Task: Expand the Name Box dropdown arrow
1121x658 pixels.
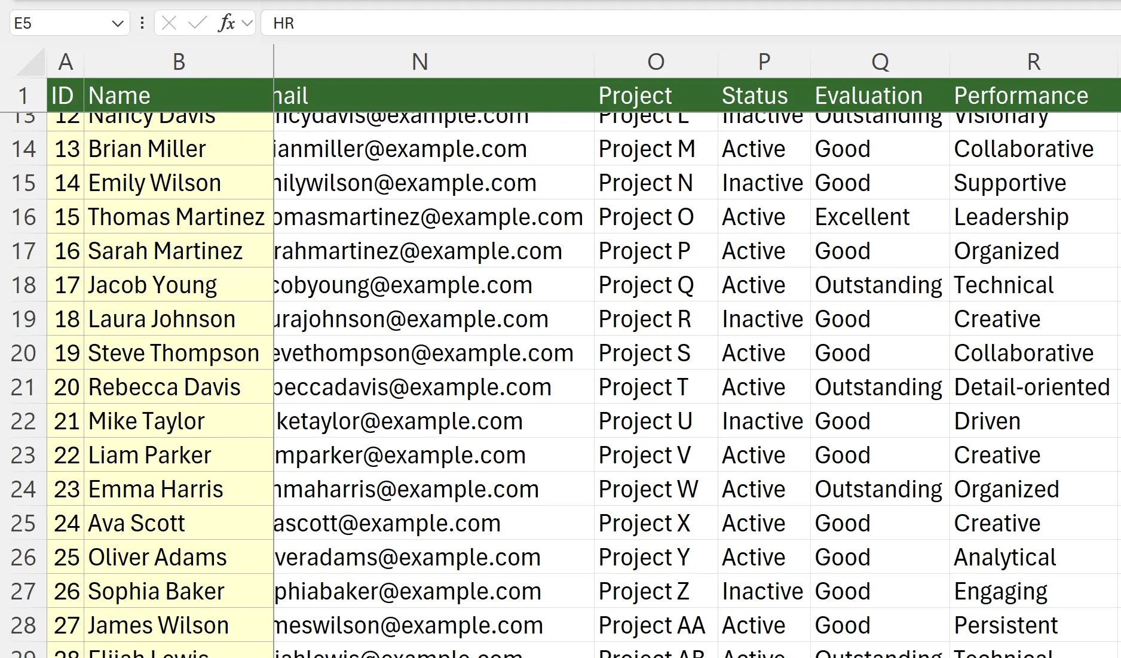Action: tap(117, 24)
